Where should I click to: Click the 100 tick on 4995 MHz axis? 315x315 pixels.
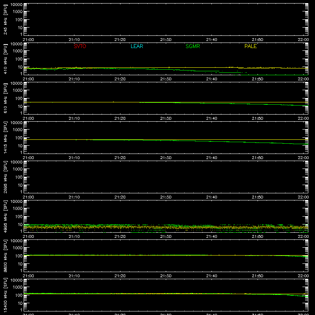click(x=19, y=217)
